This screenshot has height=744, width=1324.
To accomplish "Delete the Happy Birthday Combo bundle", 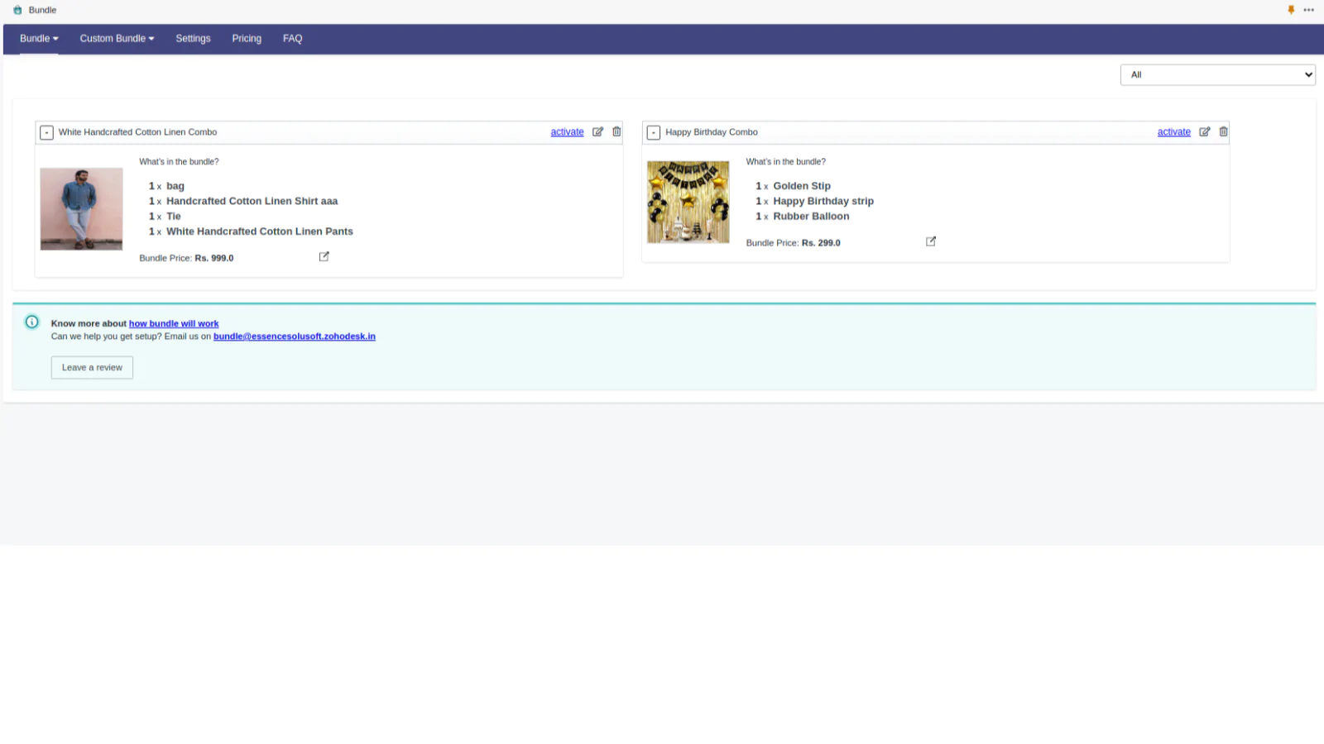I will pos(1223,131).
